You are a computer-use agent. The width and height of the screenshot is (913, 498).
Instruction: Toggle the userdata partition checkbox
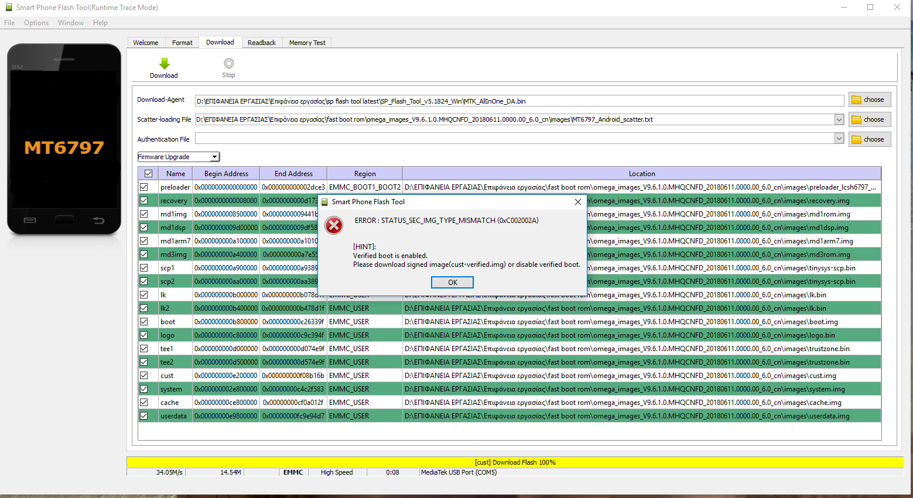(x=144, y=416)
